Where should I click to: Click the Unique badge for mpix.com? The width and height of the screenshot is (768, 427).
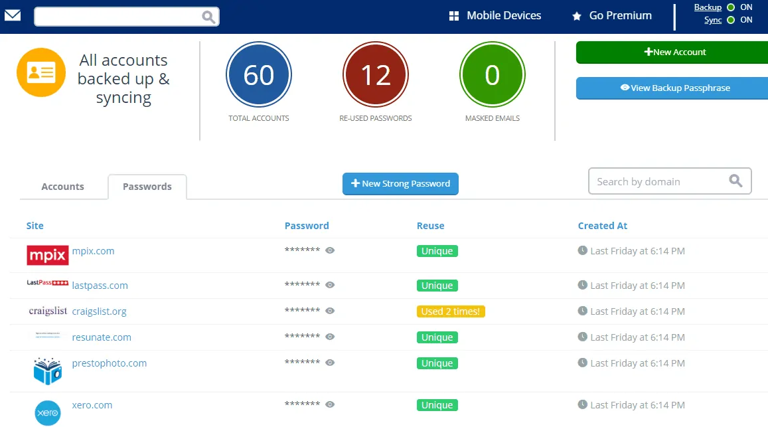pos(437,251)
